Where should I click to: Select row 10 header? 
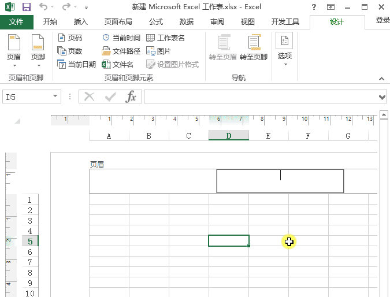pyautogui.click(x=30, y=293)
